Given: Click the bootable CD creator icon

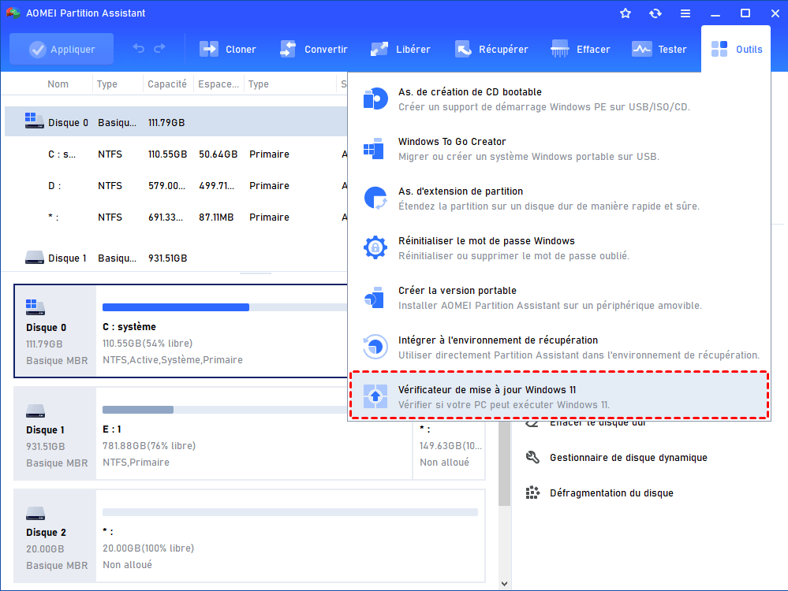Looking at the screenshot, I should [375, 99].
